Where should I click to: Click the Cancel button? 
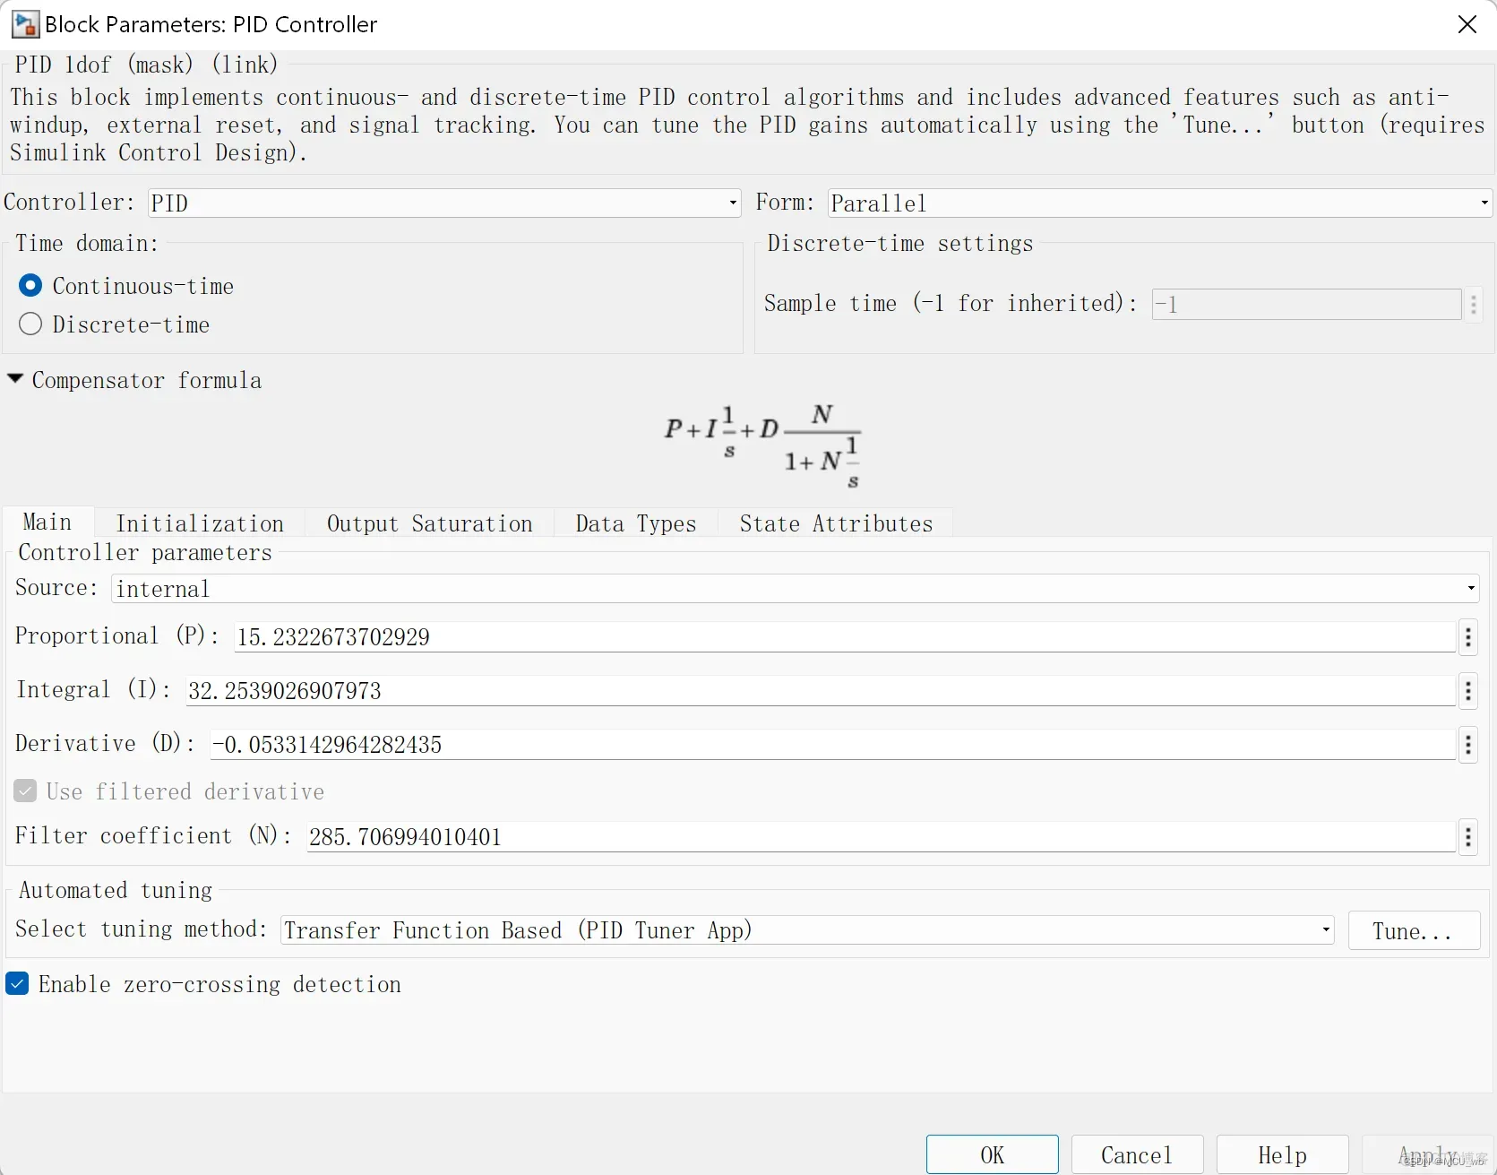click(x=1137, y=1154)
